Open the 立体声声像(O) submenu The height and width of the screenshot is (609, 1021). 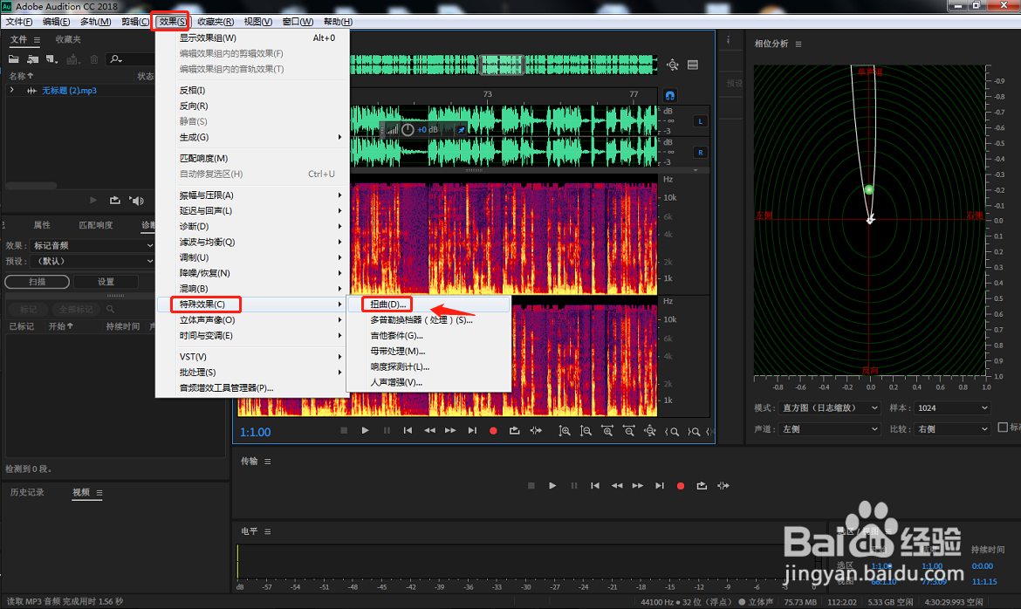tap(252, 320)
